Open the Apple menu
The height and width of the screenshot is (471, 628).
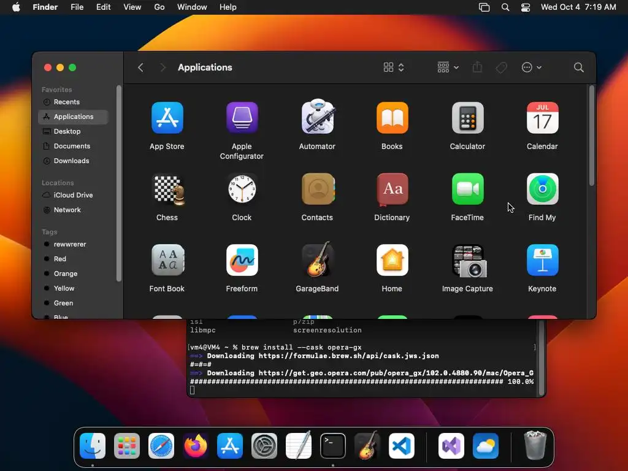[x=16, y=7]
